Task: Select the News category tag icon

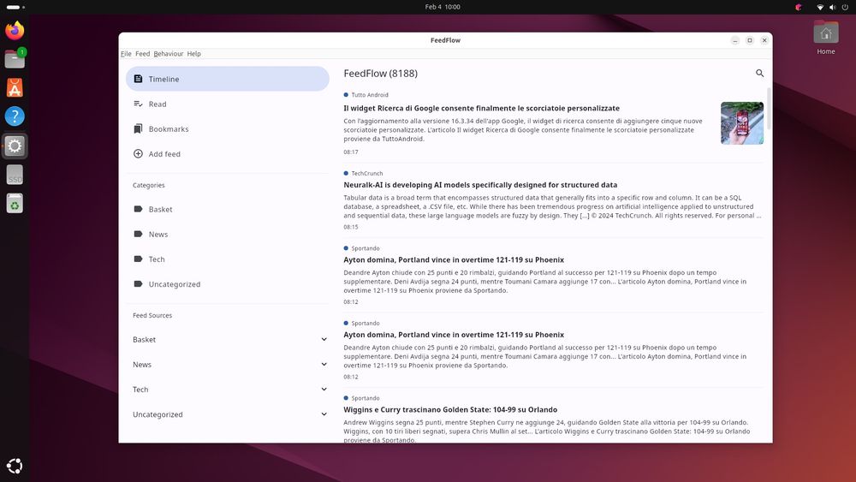Action: click(x=138, y=235)
